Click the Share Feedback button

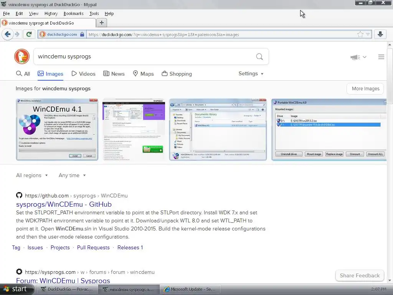pos(360,275)
